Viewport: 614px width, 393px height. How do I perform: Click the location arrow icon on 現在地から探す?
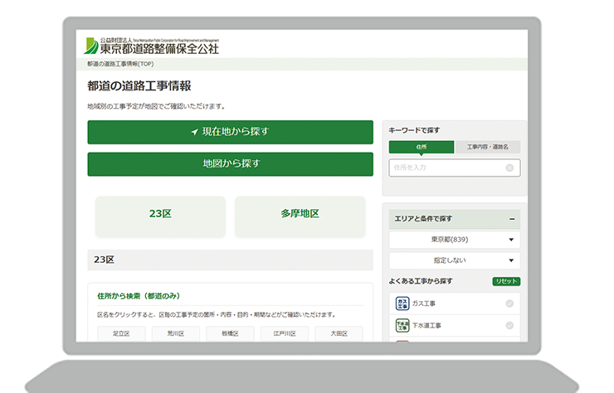[194, 132]
